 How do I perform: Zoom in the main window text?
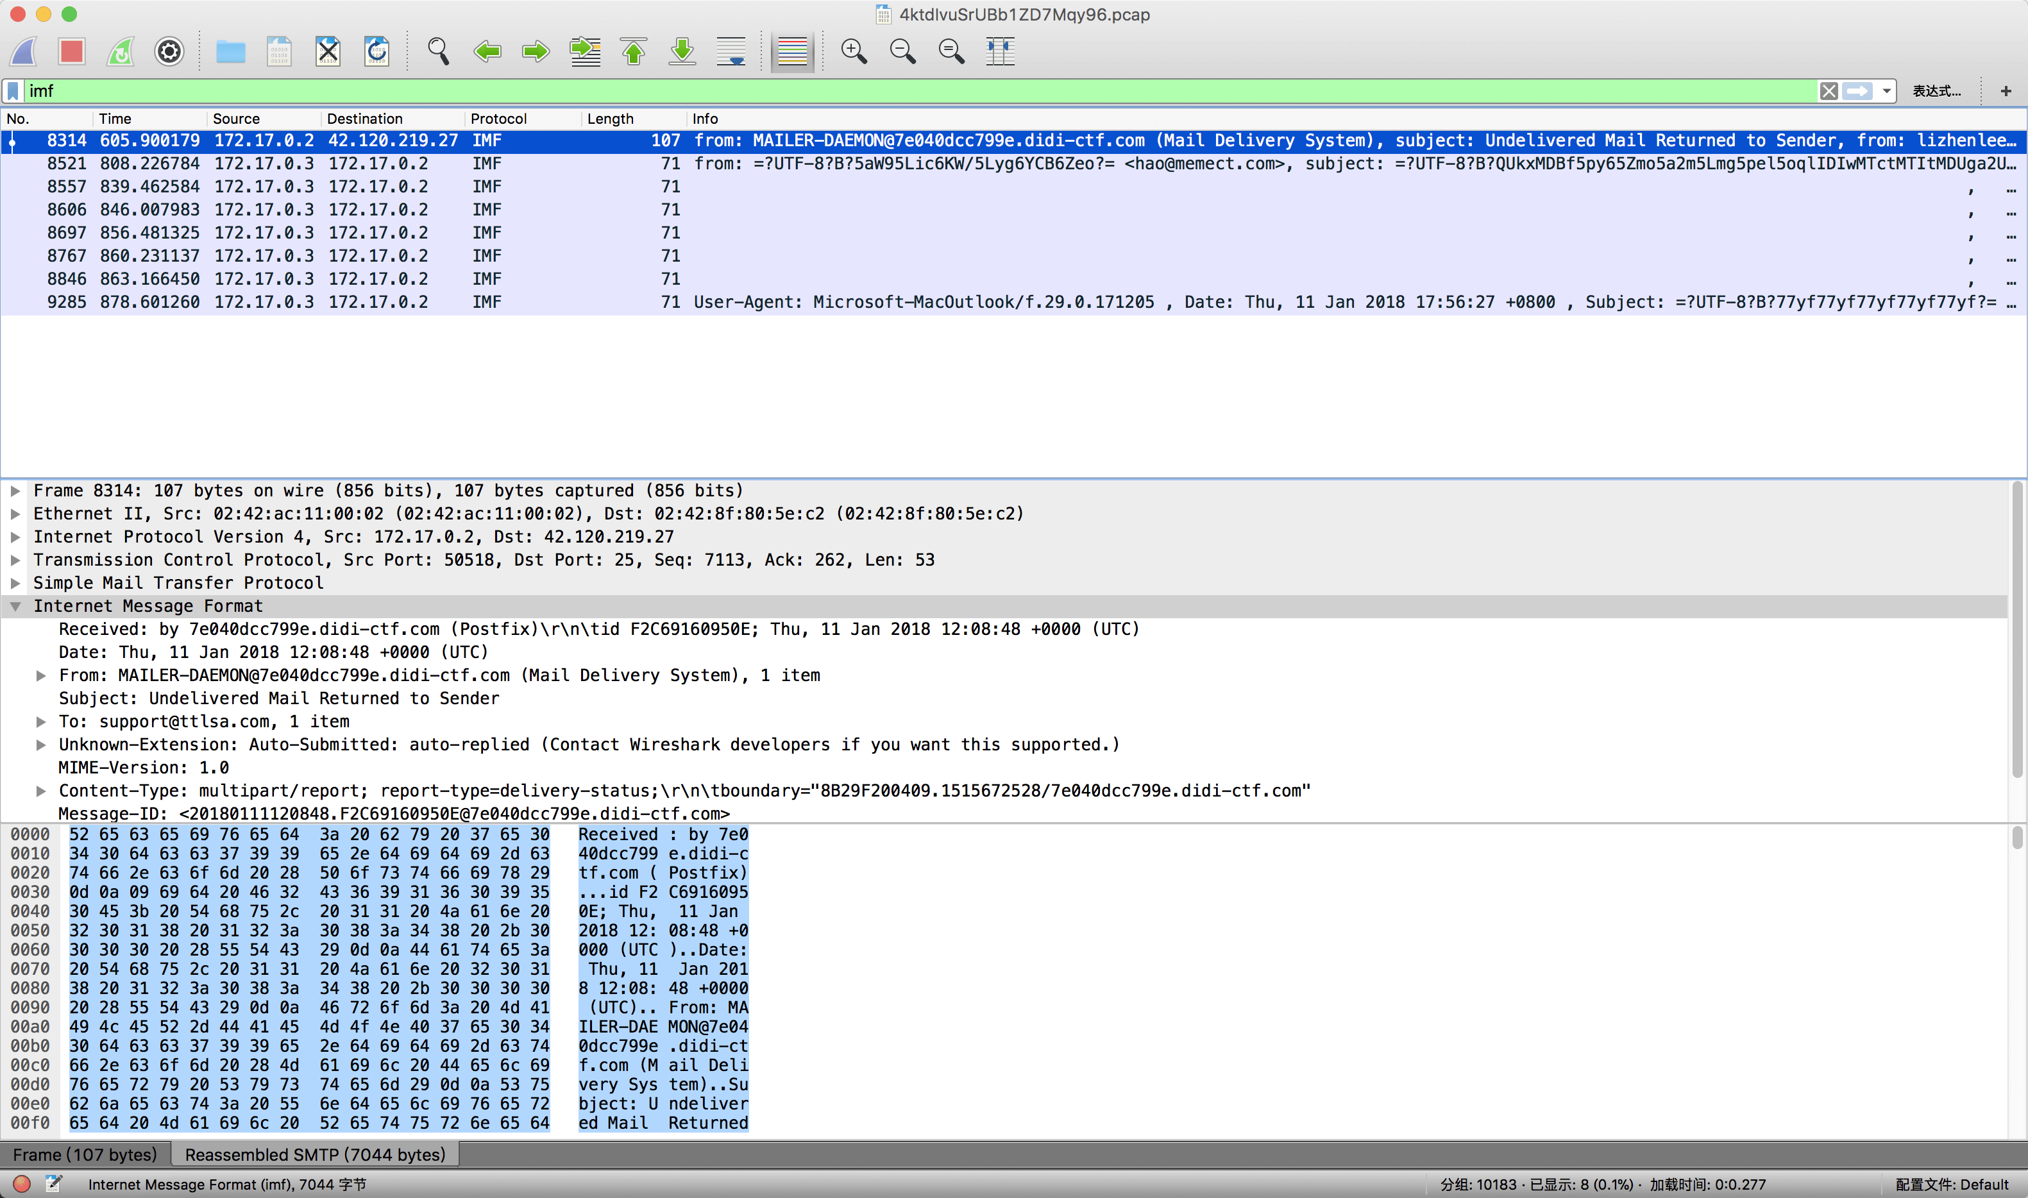coord(854,52)
